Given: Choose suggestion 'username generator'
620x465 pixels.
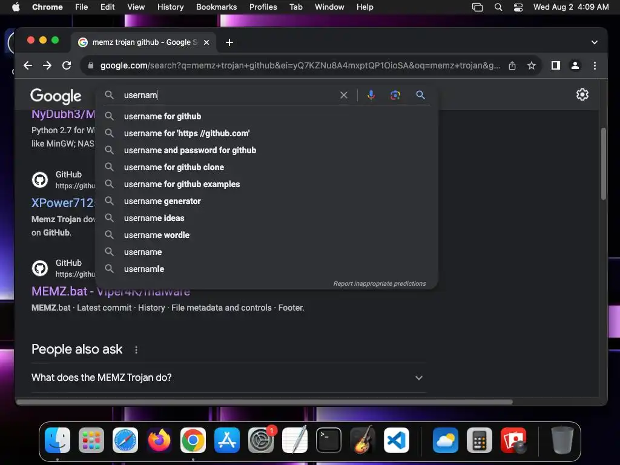Looking at the screenshot, I should pos(266,201).
